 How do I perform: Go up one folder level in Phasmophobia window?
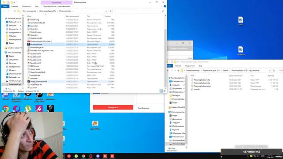pyautogui.click(x=15, y=11)
